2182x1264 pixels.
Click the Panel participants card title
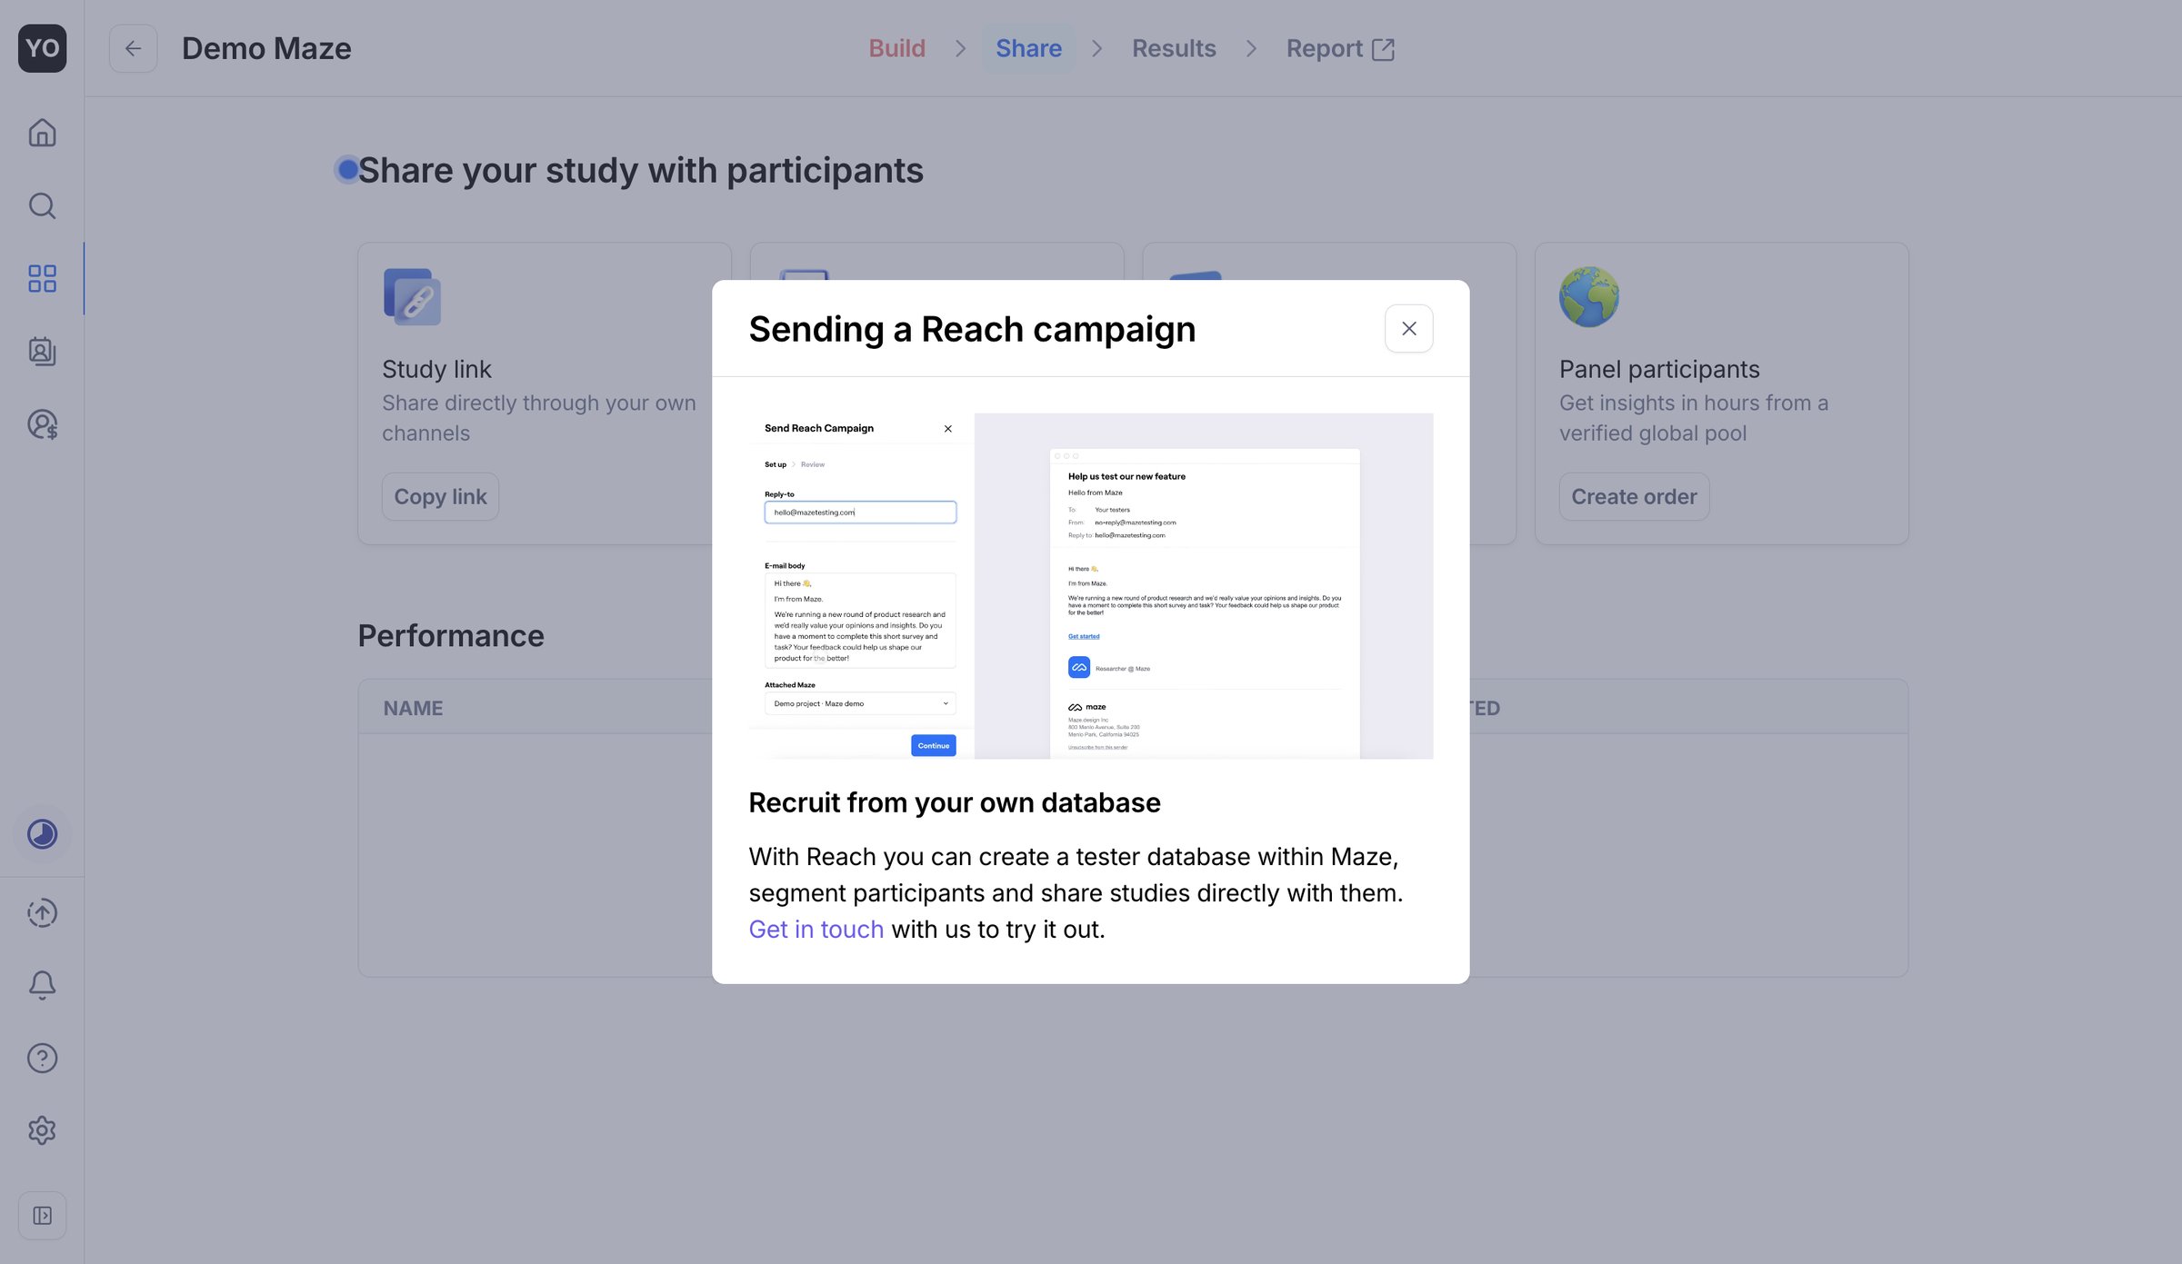click(1659, 369)
